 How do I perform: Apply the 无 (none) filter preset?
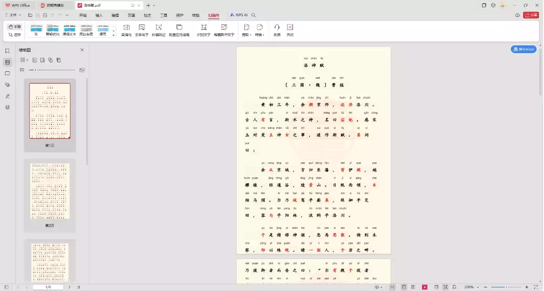[36, 30]
